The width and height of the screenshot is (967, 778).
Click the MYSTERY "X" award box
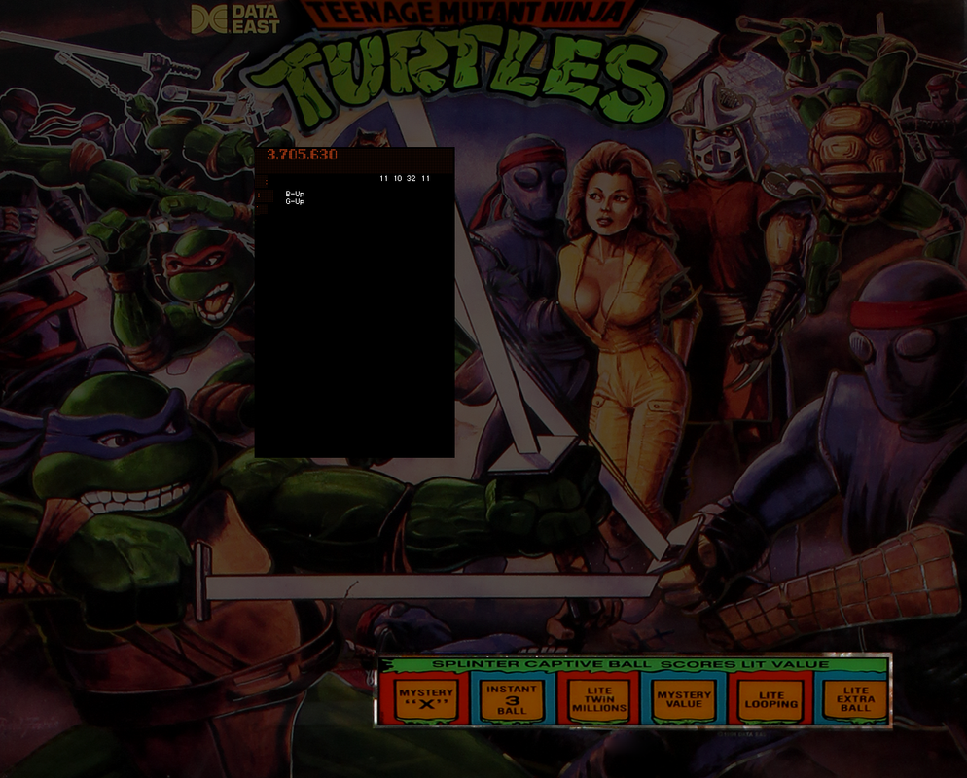pyautogui.click(x=425, y=699)
